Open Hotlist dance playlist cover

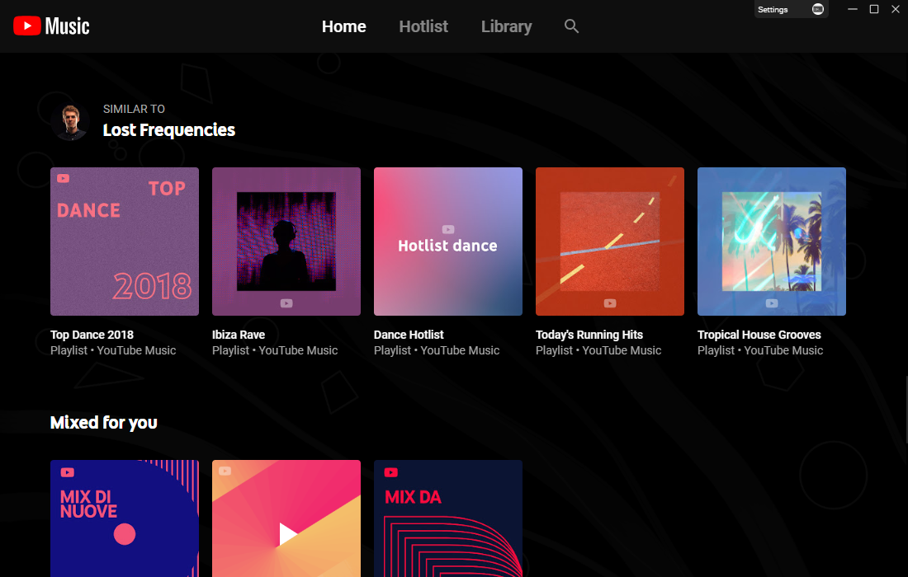coord(448,242)
